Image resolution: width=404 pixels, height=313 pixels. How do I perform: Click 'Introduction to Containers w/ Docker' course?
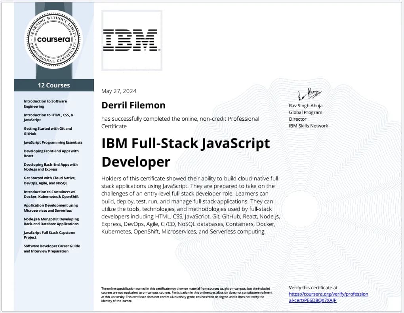pyautogui.click(x=51, y=194)
